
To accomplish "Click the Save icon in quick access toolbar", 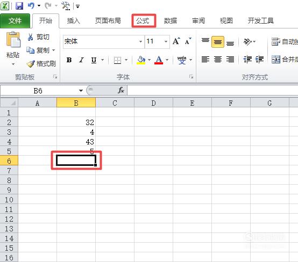I will tap(19, 6).
